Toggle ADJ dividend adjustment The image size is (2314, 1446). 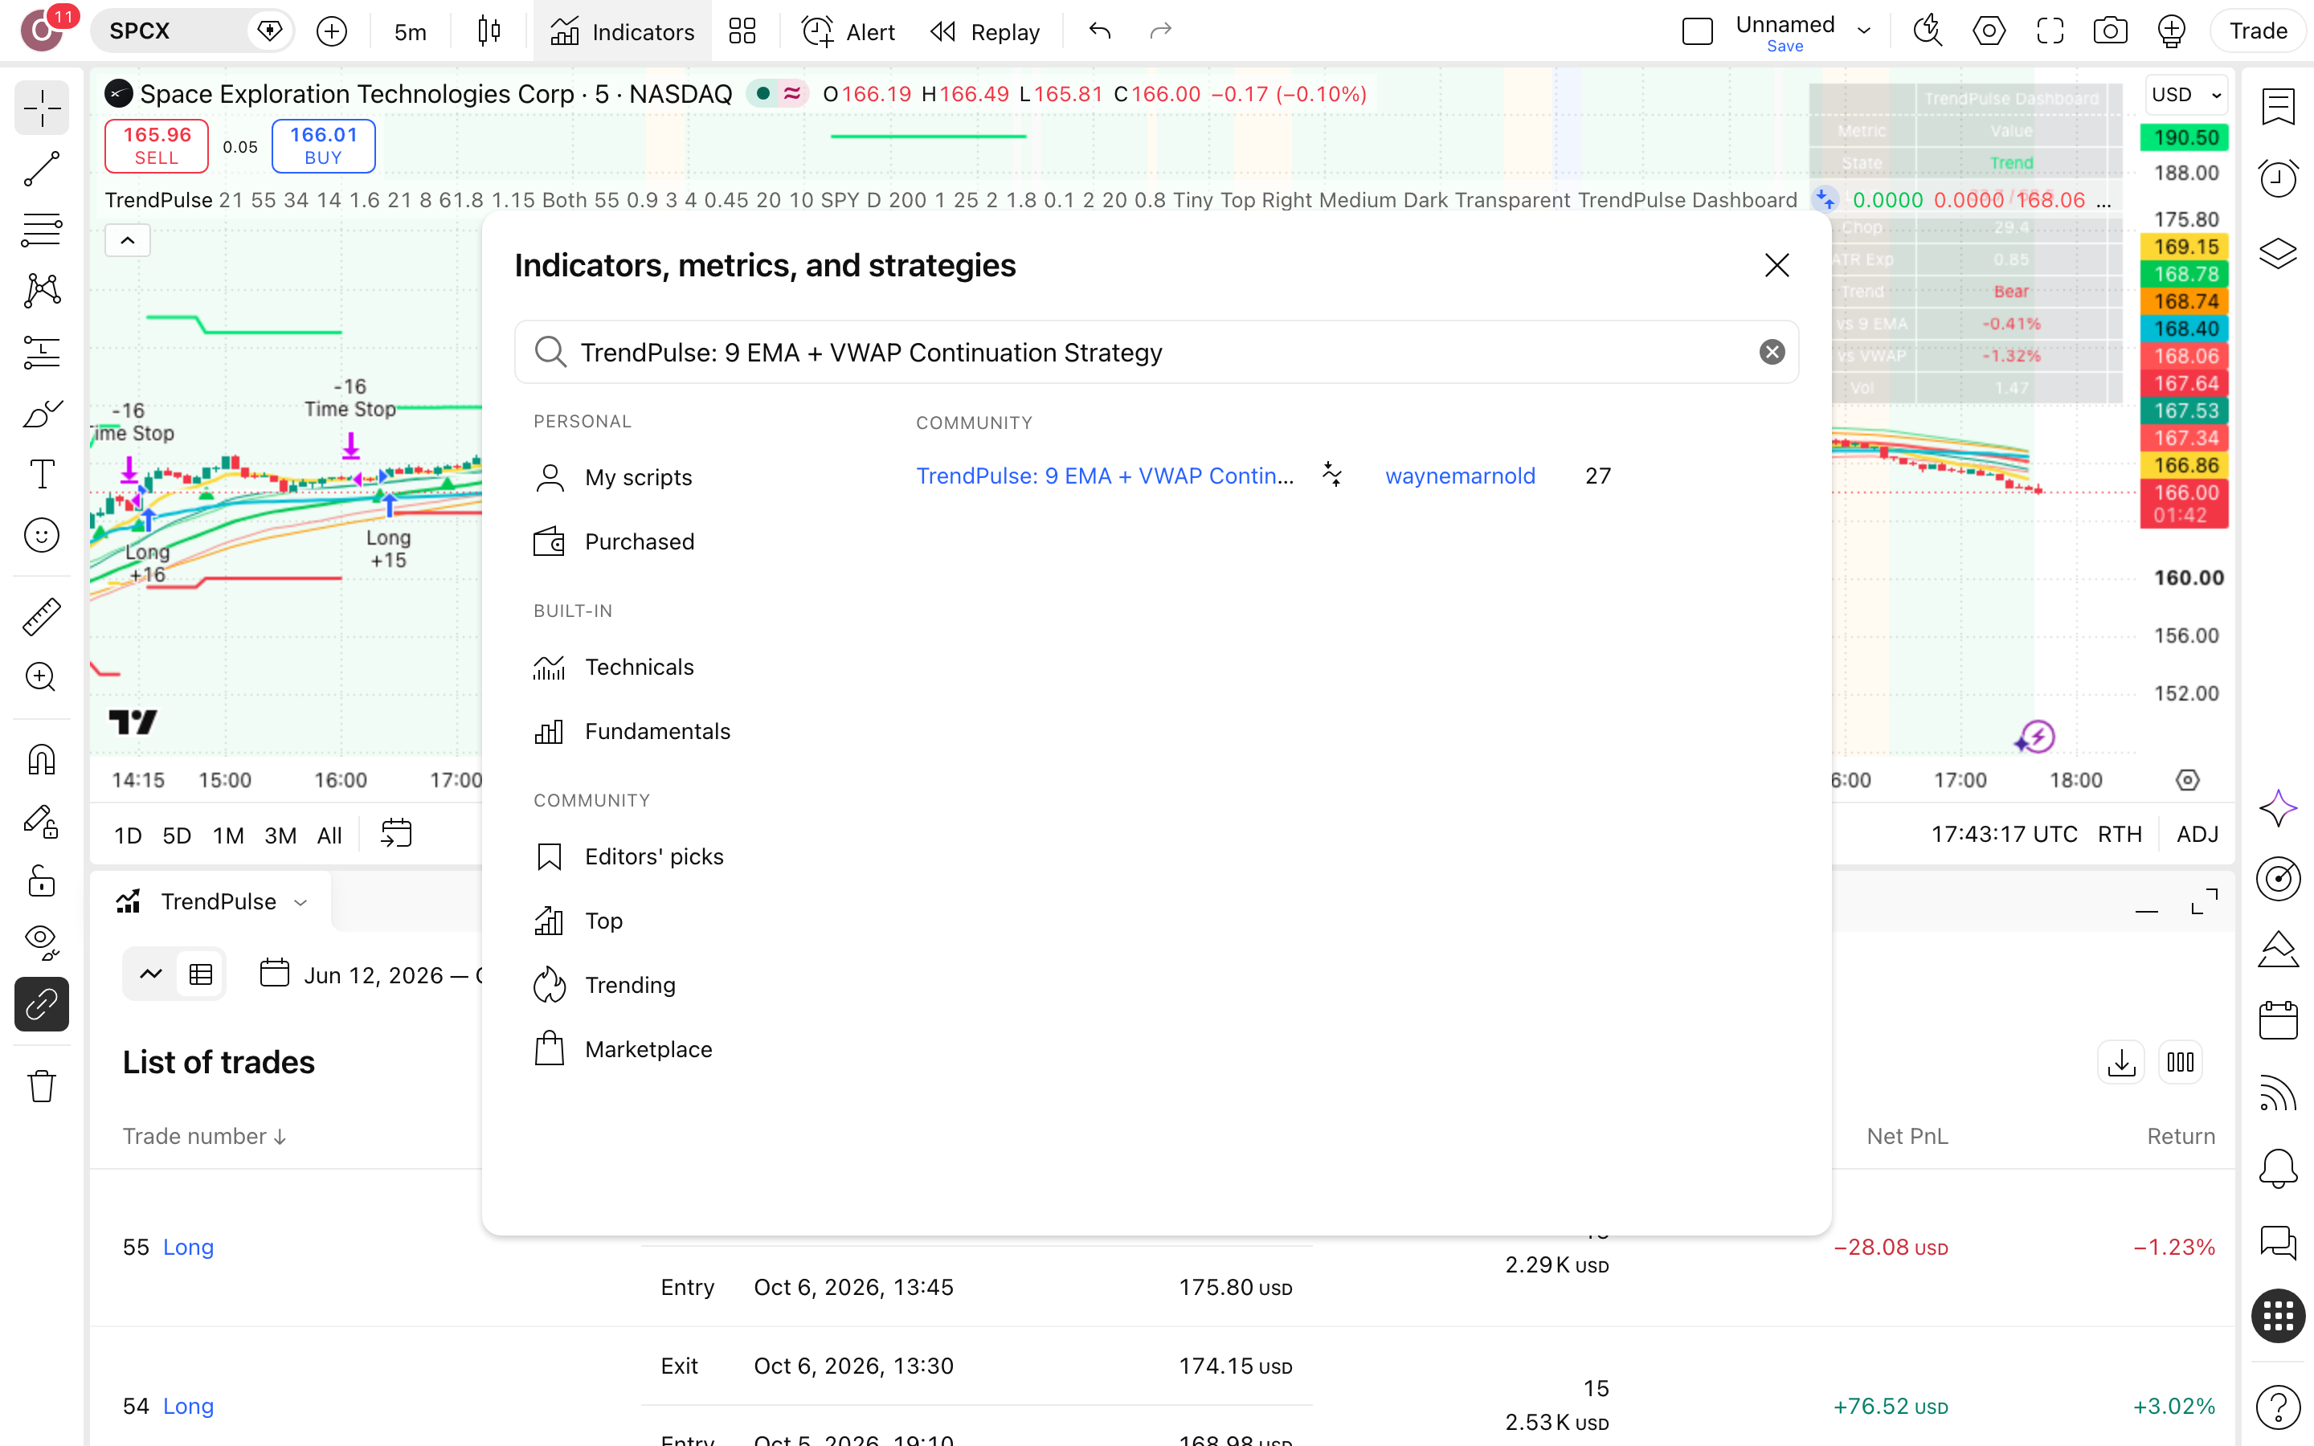[x=2197, y=835]
